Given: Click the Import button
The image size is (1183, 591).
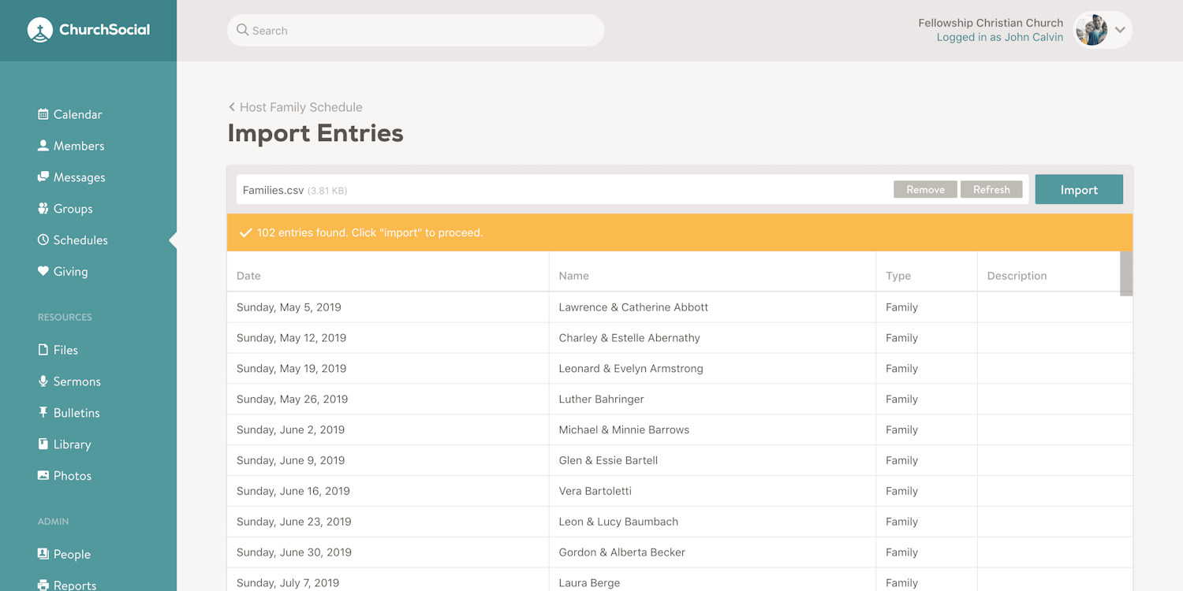Looking at the screenshot, I should pos(1078,189).
